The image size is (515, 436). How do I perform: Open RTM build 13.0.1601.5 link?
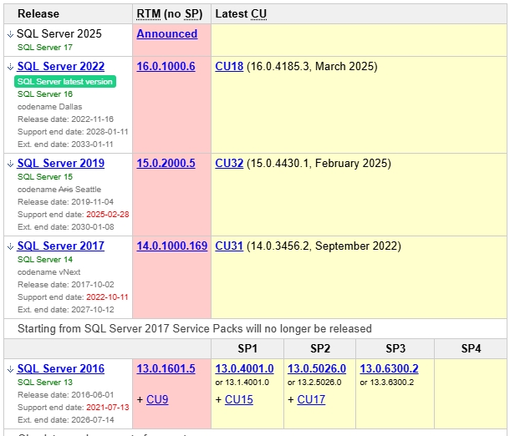tap(166, 368)
